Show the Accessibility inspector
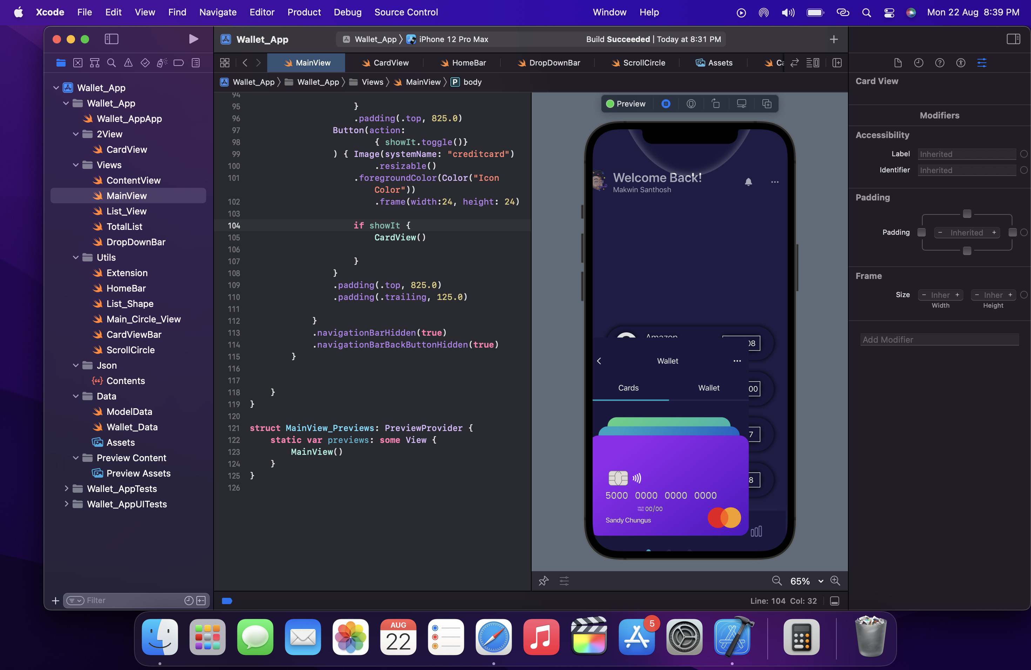 point(961,63)
